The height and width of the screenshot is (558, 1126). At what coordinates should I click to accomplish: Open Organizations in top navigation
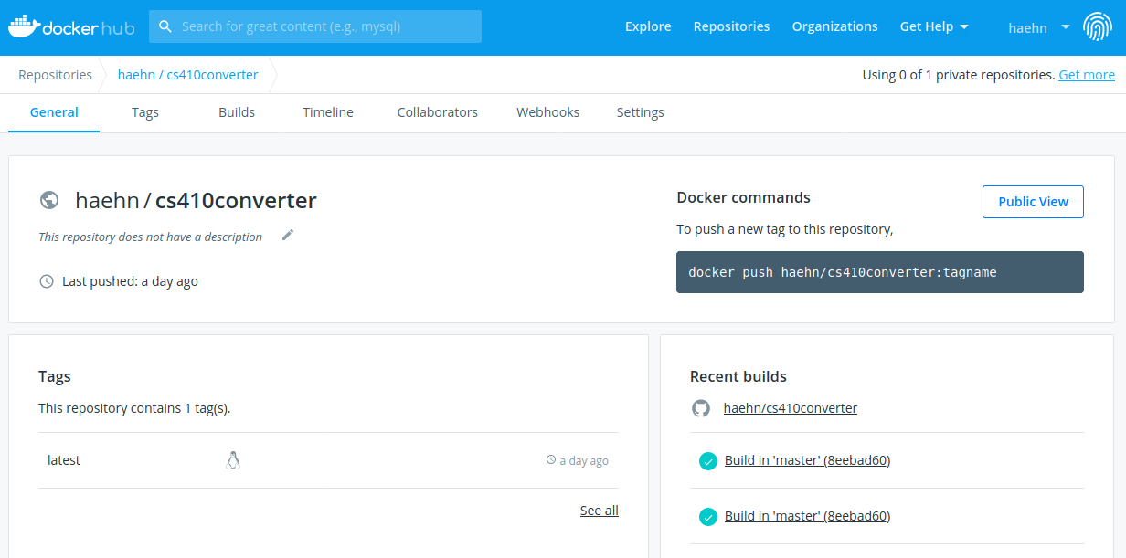[x=834, y=26]
